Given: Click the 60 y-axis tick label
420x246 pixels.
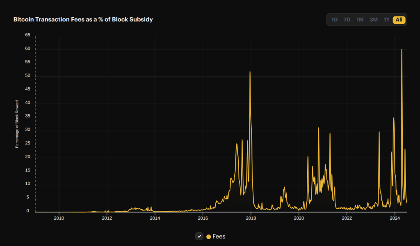Looking at the screenshot, I should coord(27,49).
